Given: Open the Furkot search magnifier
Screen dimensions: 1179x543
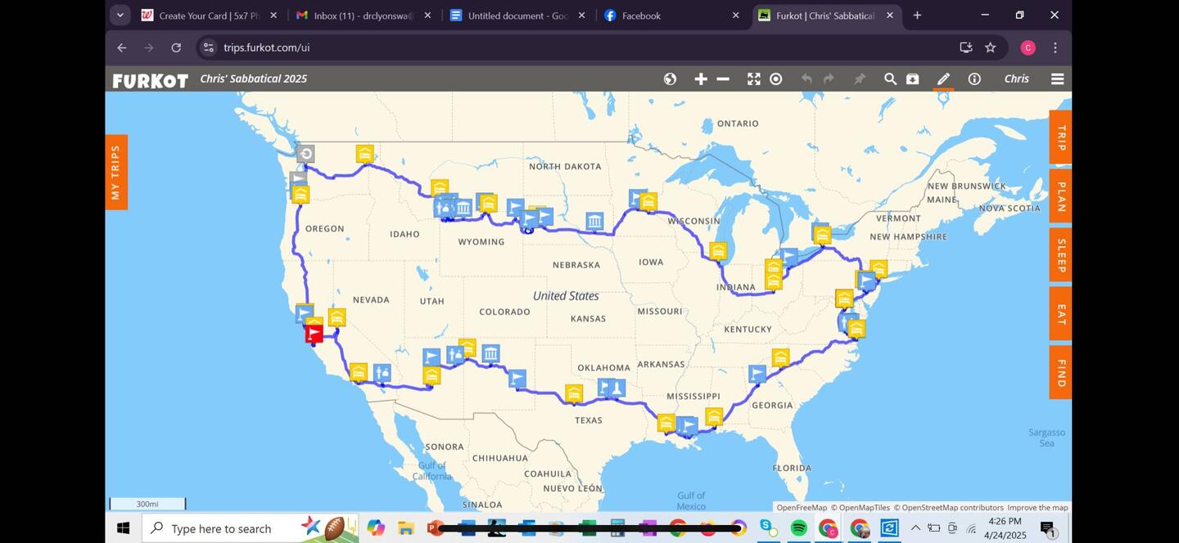Looking at the screenshot, I should (890, 79).
